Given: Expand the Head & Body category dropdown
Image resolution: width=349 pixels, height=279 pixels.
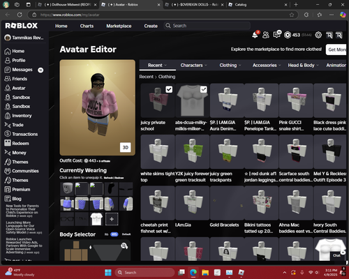Looking at the screenshot, I should [x=304, y=65].
